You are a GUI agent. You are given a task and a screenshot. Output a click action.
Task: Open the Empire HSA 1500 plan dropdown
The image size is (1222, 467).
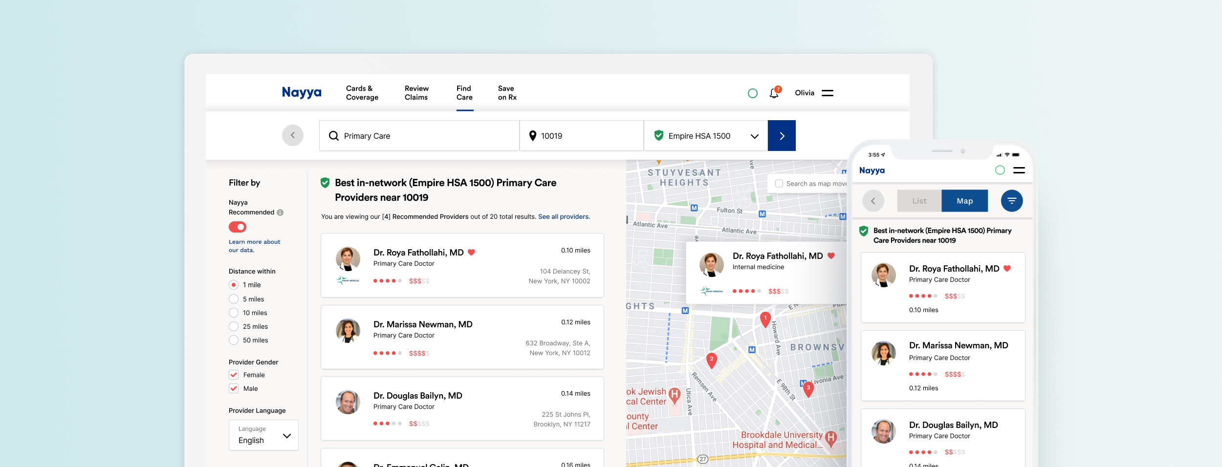(706, 136)
